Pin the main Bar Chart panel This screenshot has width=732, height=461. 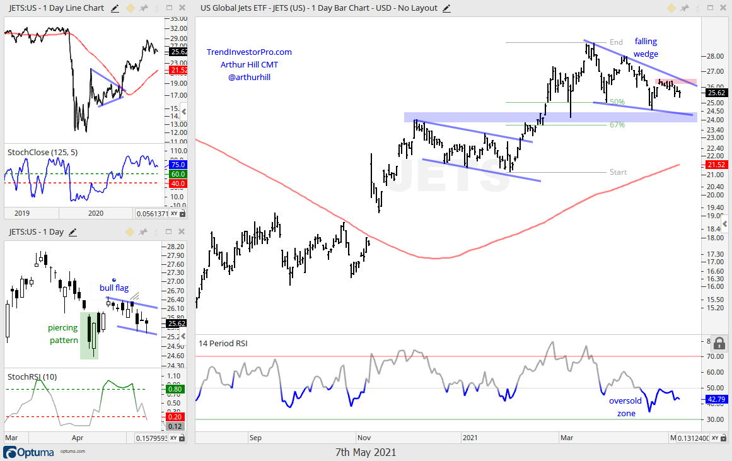coord(685,8)
